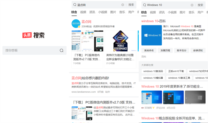Click the search button beside Windows 10 query
Screen dimensions: 208x123
click(x=200, y=5)
